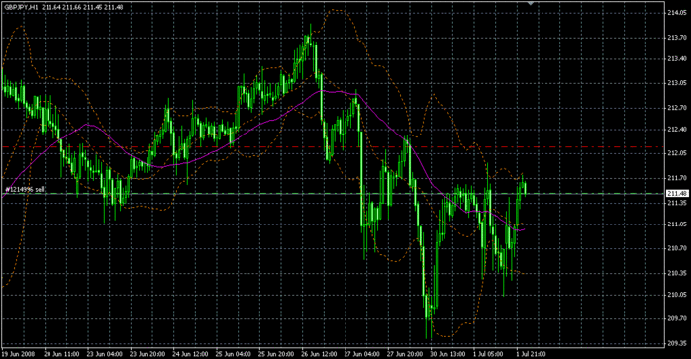Select the red dash-dot stop level line
The image size is (691, 359).
(333, 146)
